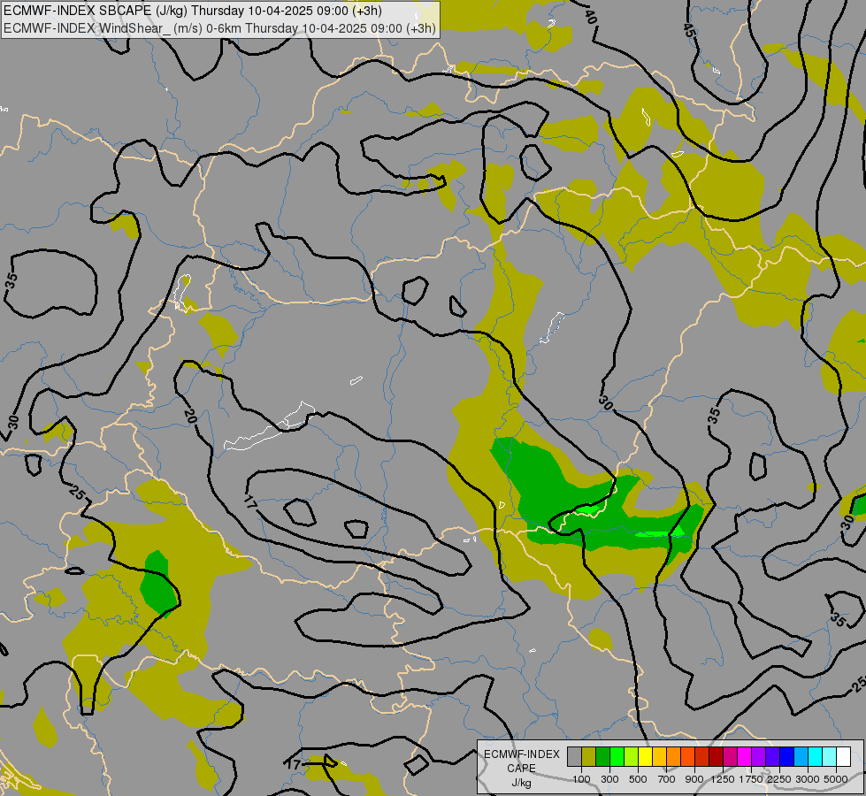The image size is (866, 796).
Task: Select the bright green legend swatch
Action: pyautogui.click(x=617, y=756)
